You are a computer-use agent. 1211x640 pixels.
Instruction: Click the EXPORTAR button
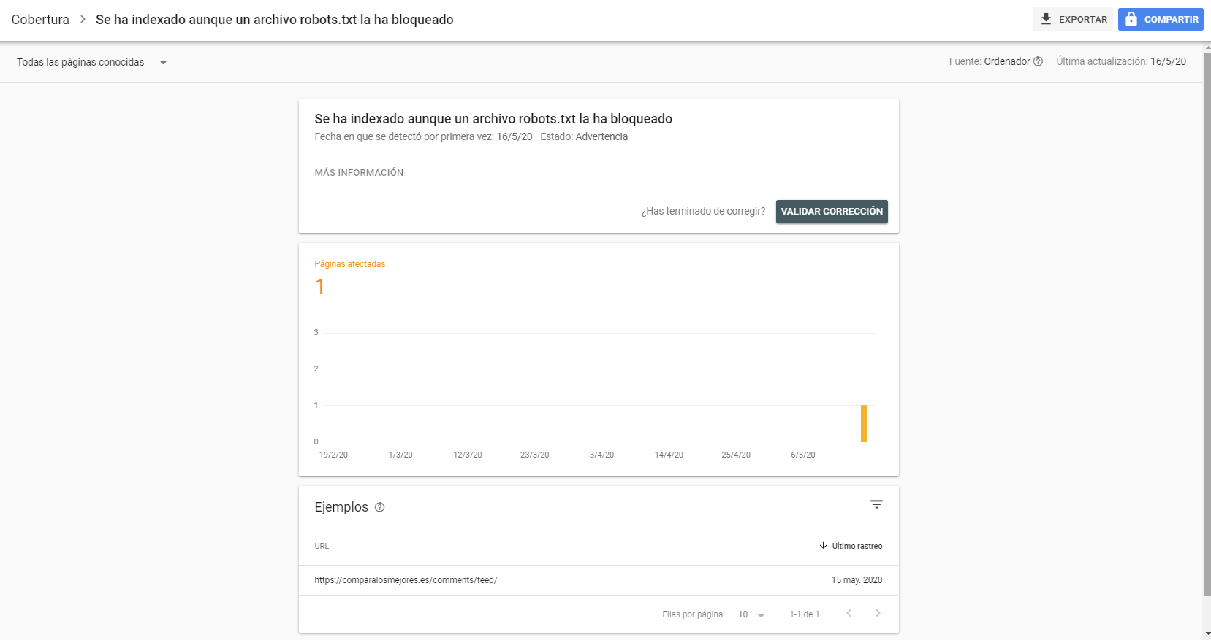(x=1073, y=19)
